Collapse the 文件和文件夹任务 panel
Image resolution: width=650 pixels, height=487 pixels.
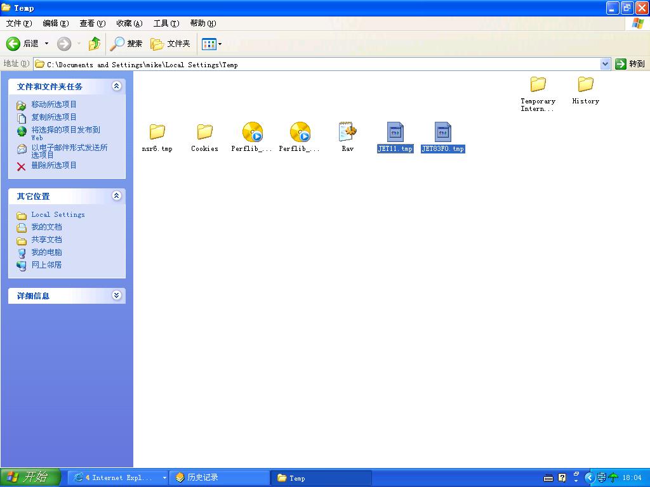click(116, 86)
